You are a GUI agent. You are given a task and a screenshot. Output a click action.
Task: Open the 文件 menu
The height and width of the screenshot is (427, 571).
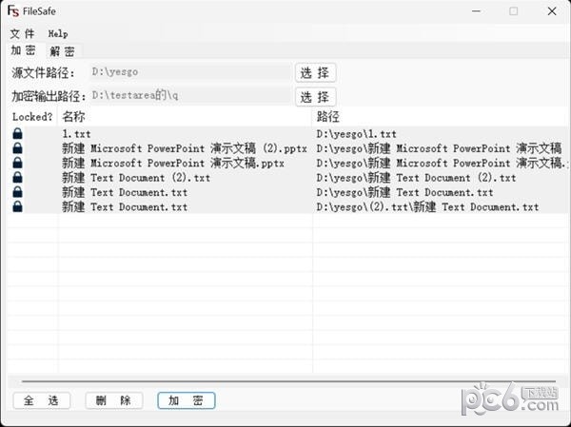point(23,34)
